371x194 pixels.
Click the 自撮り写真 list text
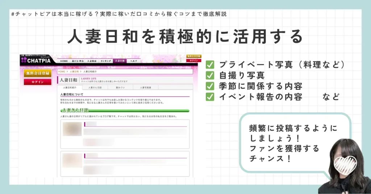pos(242,75)
